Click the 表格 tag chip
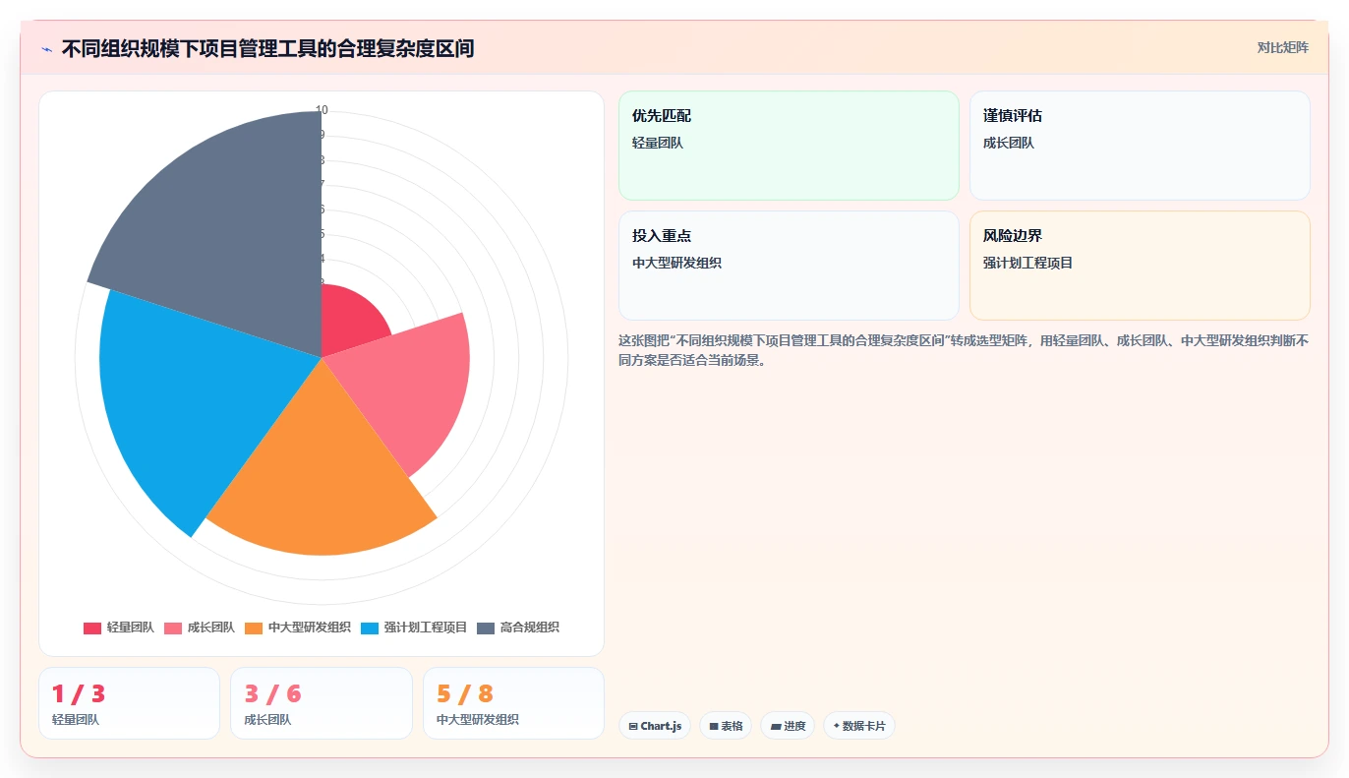The width and height of the screenshot is (1349, 778). tap(726, 726)
